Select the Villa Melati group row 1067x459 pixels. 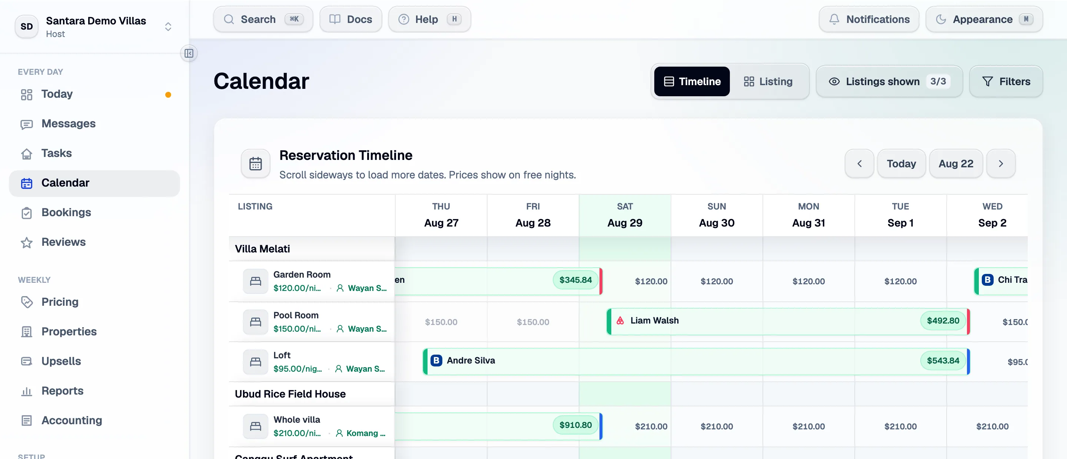pos(312,249)
